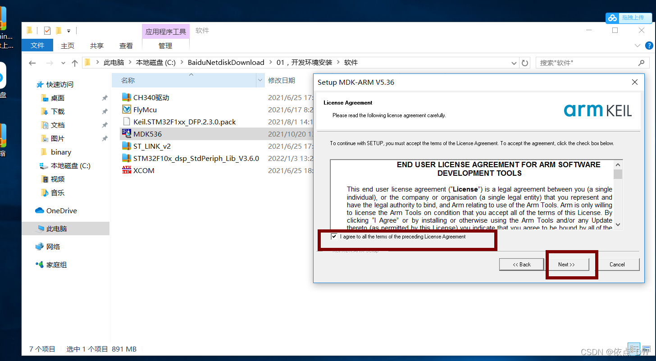Open 本地磁盘 (C:) in sidebar
Image resolution: width=656 pixels, height=361 pixels.
70,165
